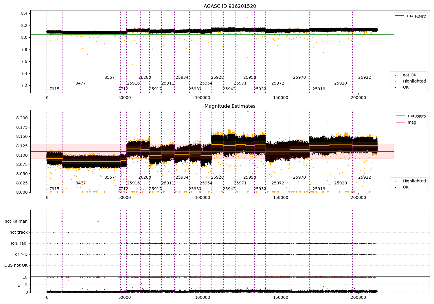Click OBSID label '25912' in the AGASC ID plot

(155, 89)
